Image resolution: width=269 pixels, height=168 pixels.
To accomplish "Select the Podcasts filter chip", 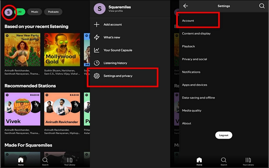I will (53, 12).
